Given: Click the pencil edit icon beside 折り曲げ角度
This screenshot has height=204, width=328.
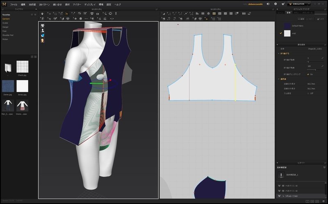Looking at the screenshot, I should (x=322, y=66).
